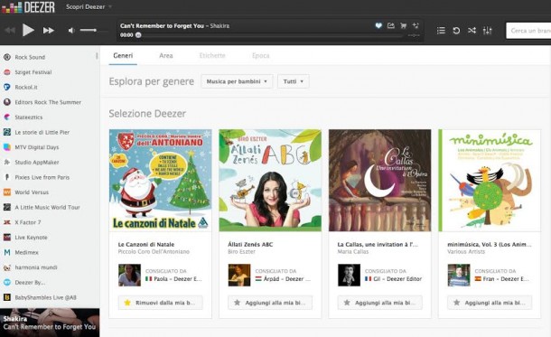Open Editors Rock The Summer app
This screenshot has height=337, width=551.
pos(42,102)
